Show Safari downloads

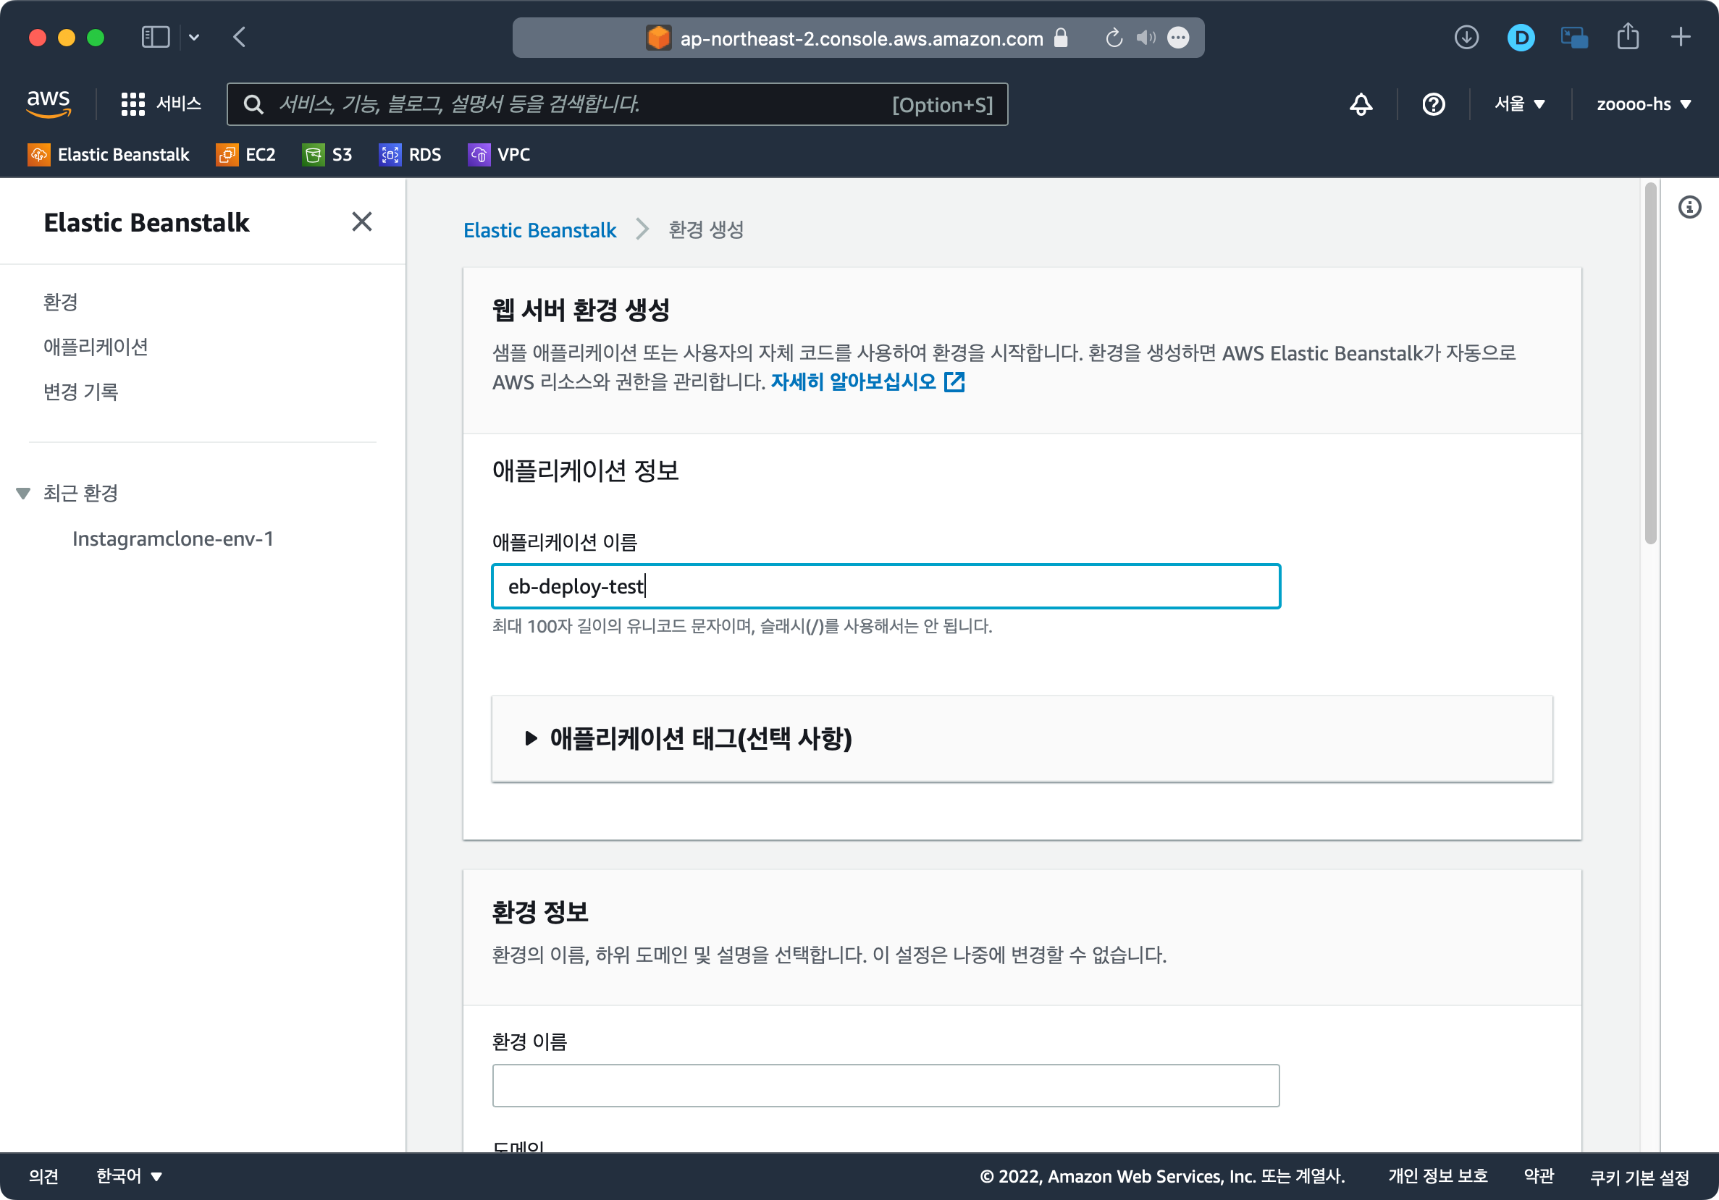click(1466, 37)
